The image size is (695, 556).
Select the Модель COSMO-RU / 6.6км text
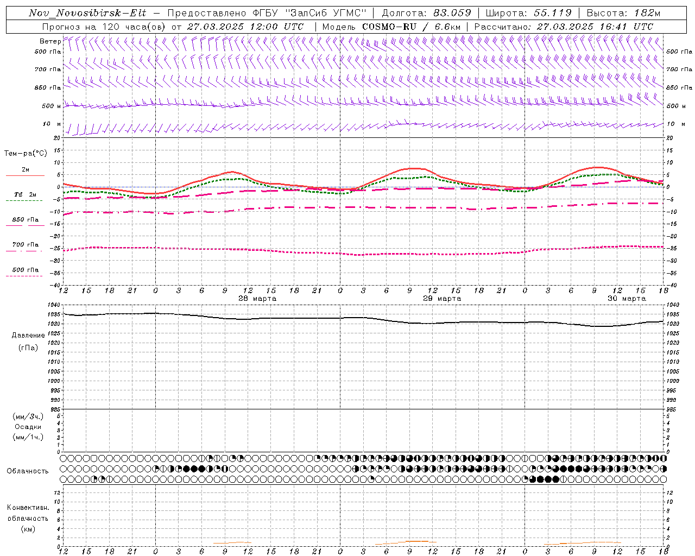point(391,27)
